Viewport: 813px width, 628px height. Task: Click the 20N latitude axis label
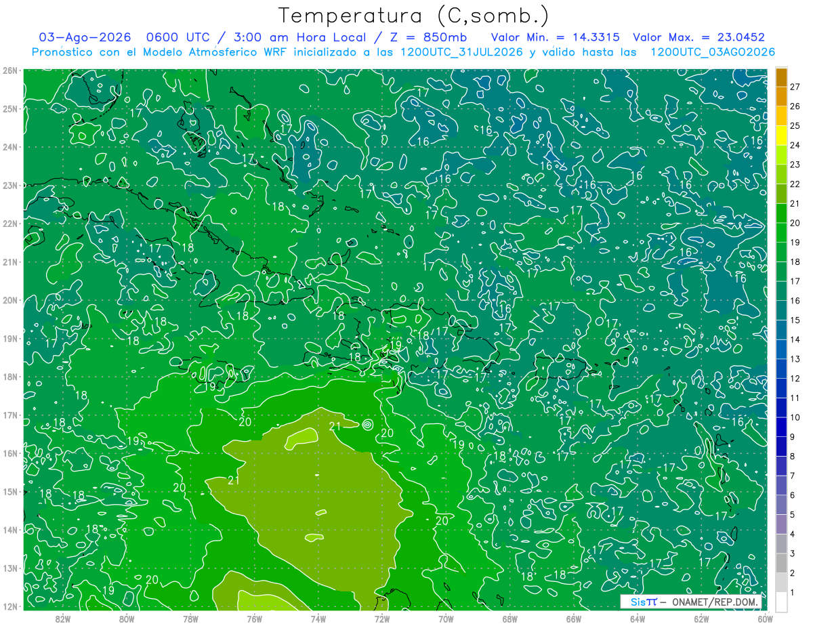[10, 300]
